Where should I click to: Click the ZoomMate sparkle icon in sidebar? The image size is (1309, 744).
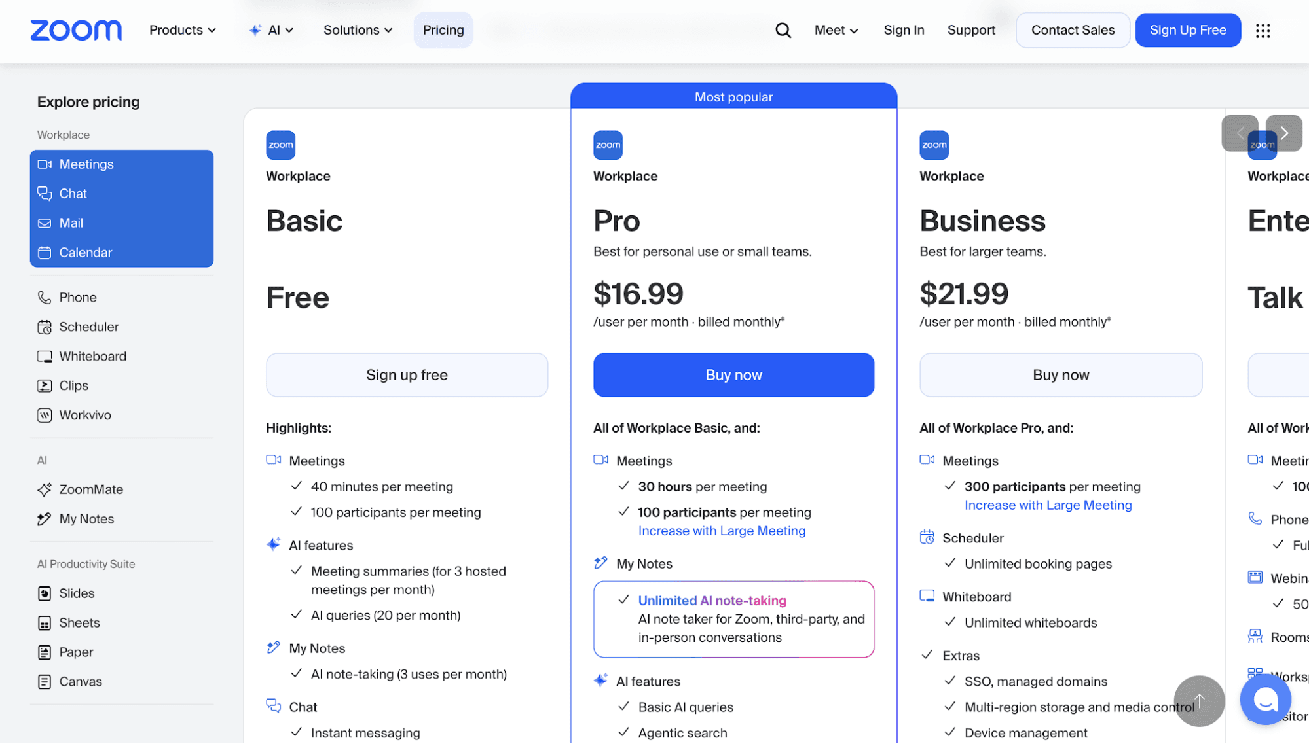tap(45, 489)
